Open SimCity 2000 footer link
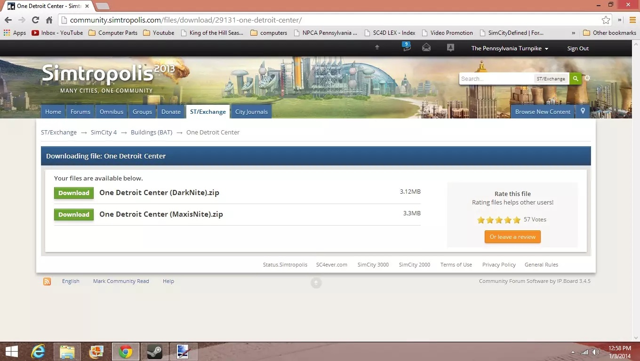 click(x=415, y=265)
